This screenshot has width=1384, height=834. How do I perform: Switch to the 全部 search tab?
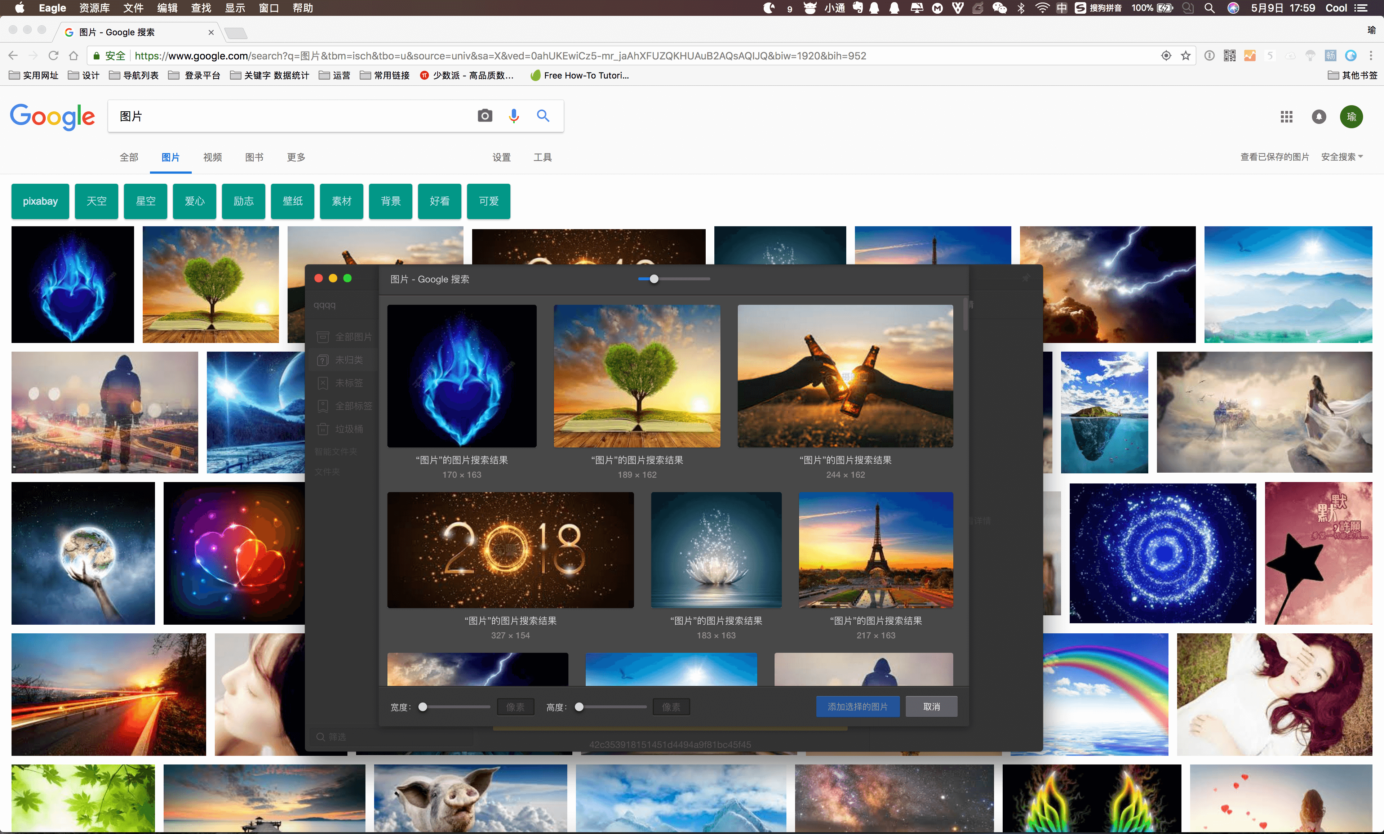(x=129, y=157)
